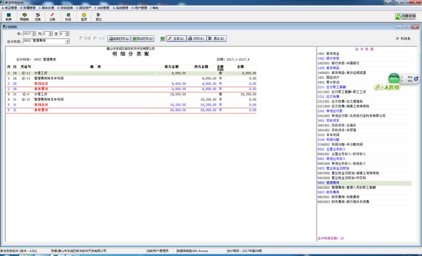The height and width of the screenshot is (256, 422).
Task: Open the 制单 voucher entry toolbar icon
Action: click(x=8, y=17)
